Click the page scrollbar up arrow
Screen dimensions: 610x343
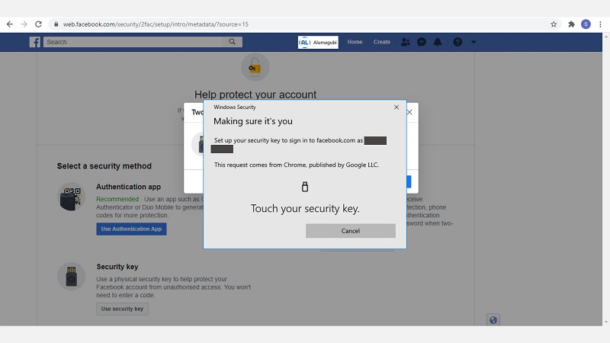click(x=606, y=37)
